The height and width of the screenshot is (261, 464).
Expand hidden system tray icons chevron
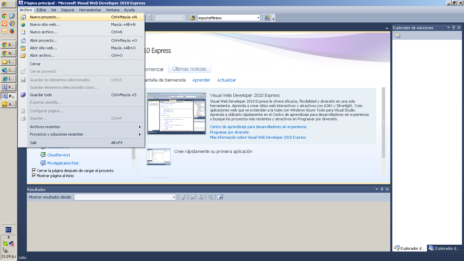pos(8,237)
